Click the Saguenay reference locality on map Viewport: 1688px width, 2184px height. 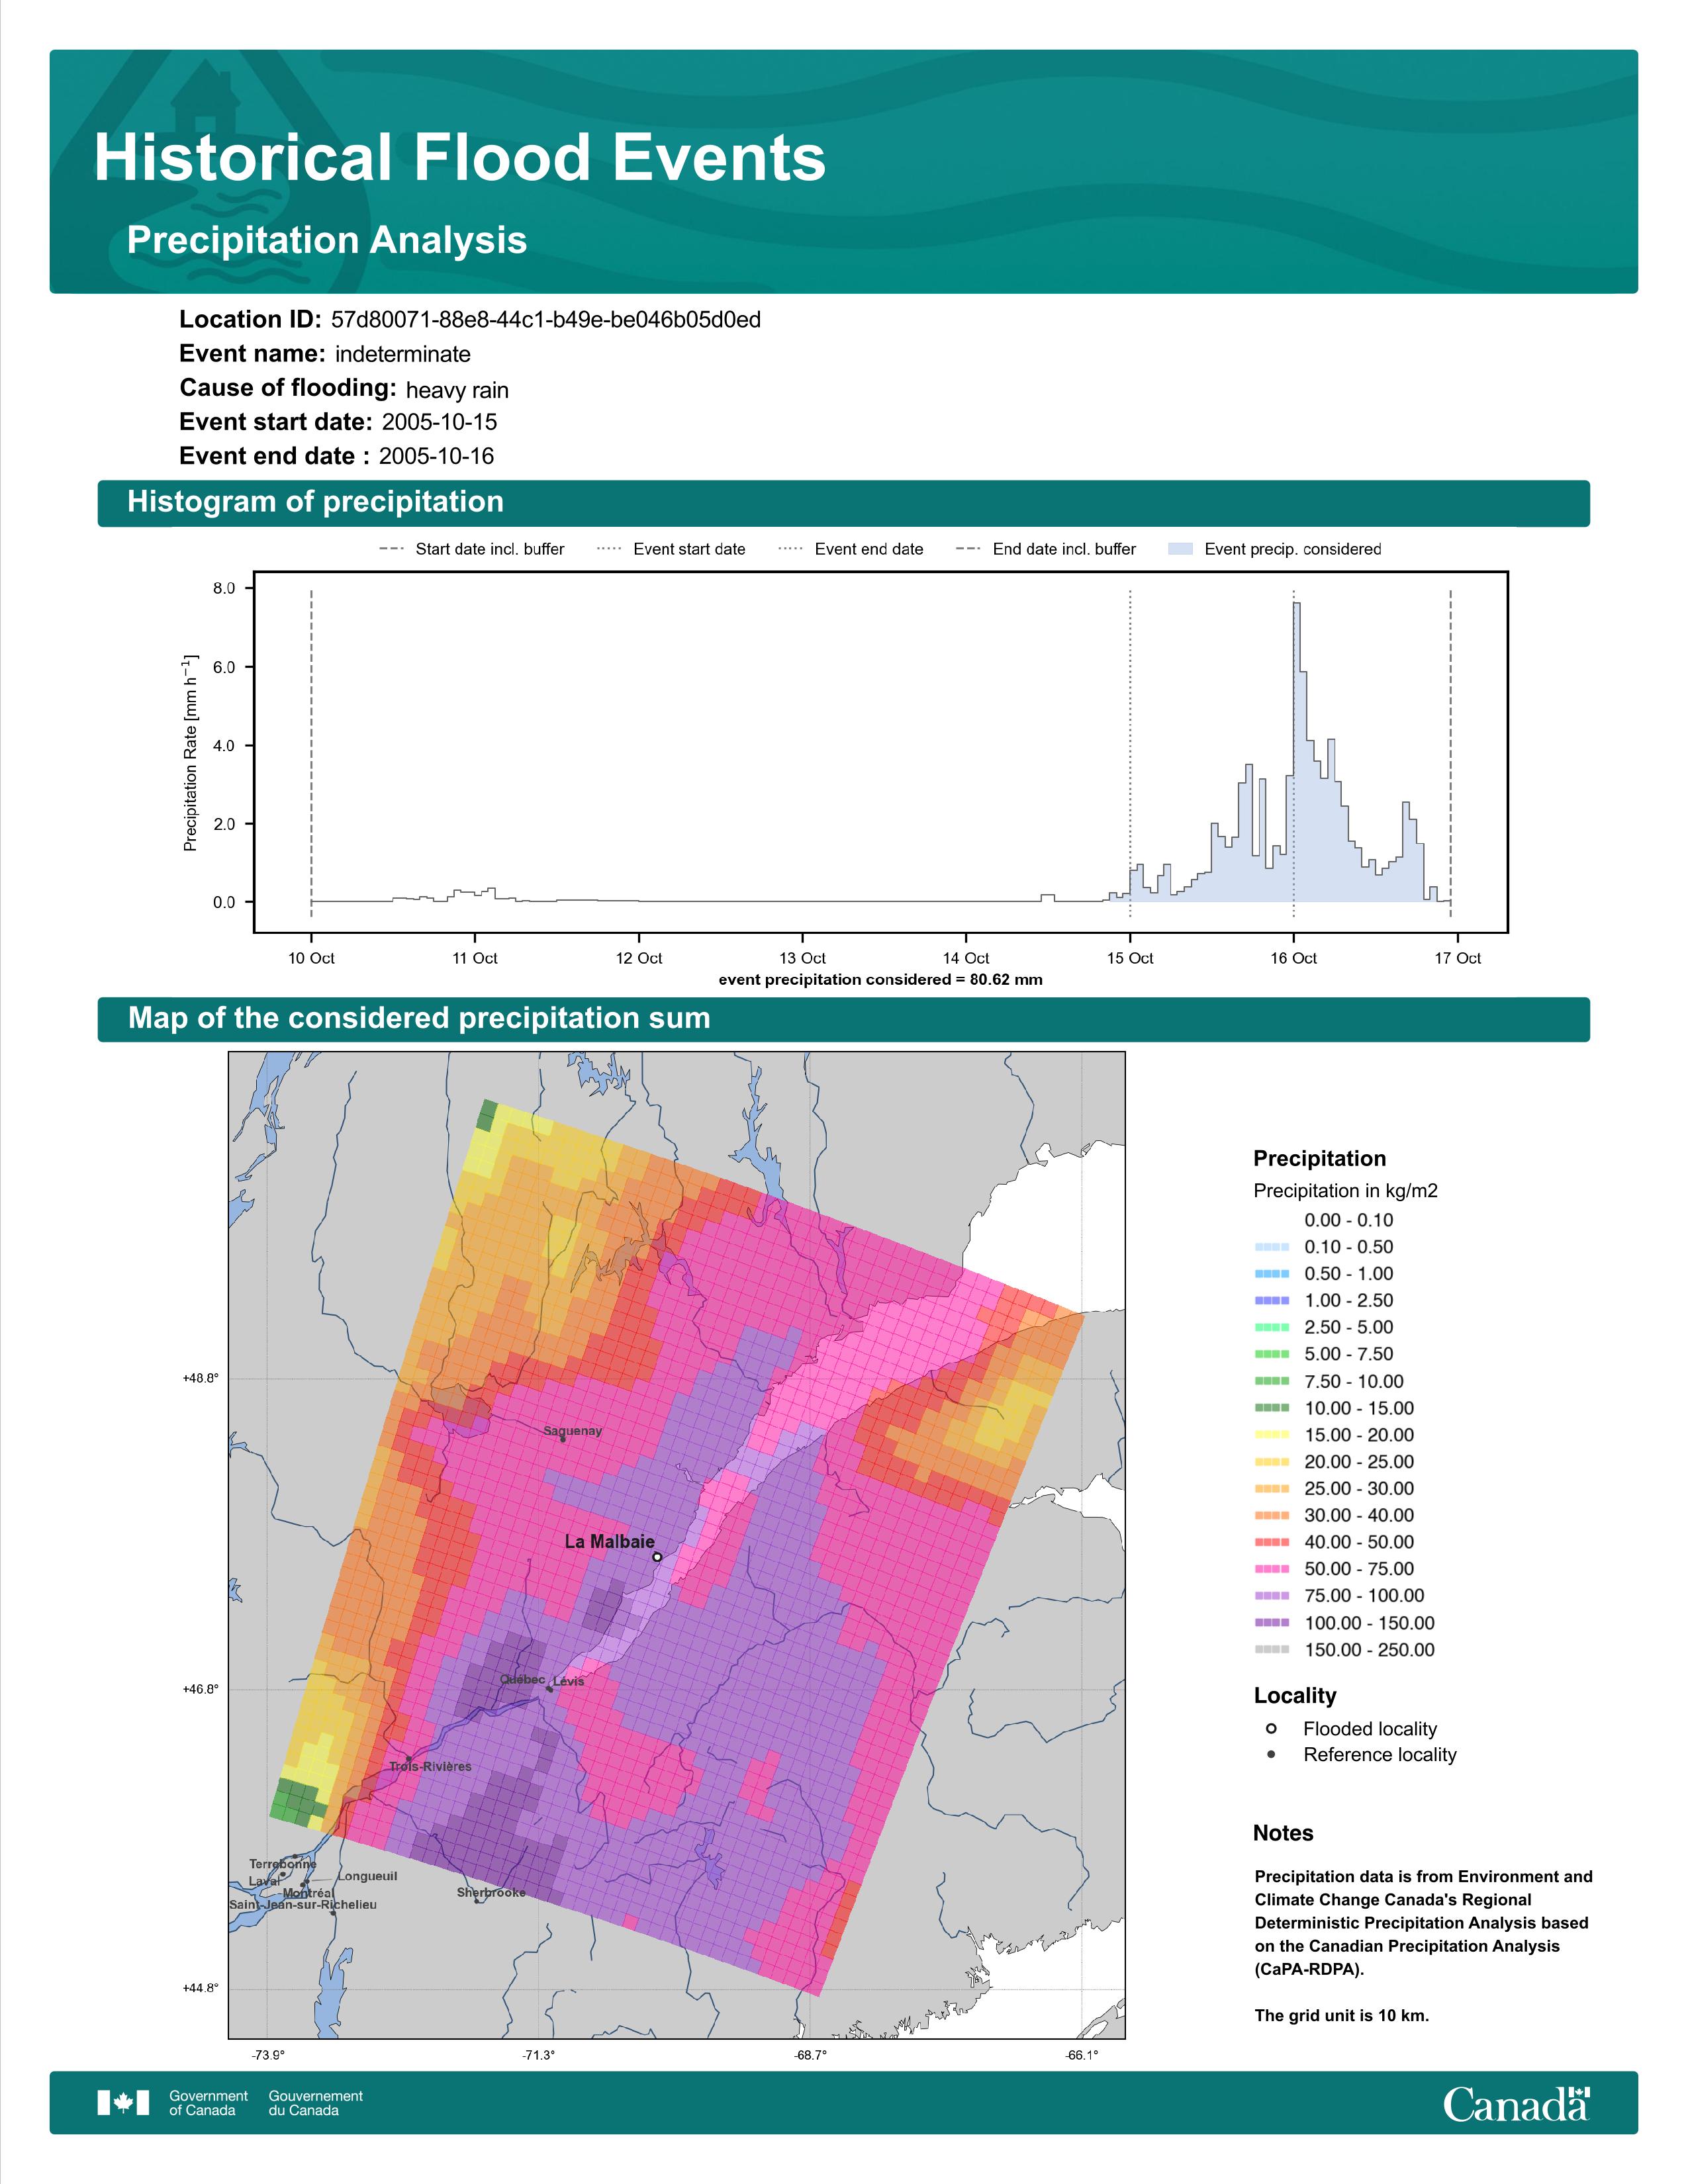(x=563, y=1439)
